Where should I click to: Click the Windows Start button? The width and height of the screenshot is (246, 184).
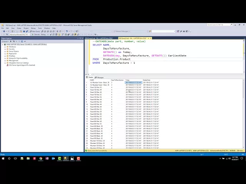[3, 158]
